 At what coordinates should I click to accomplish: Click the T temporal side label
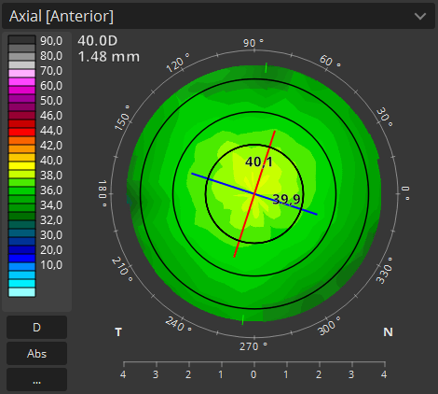click(x=118, y=332)
